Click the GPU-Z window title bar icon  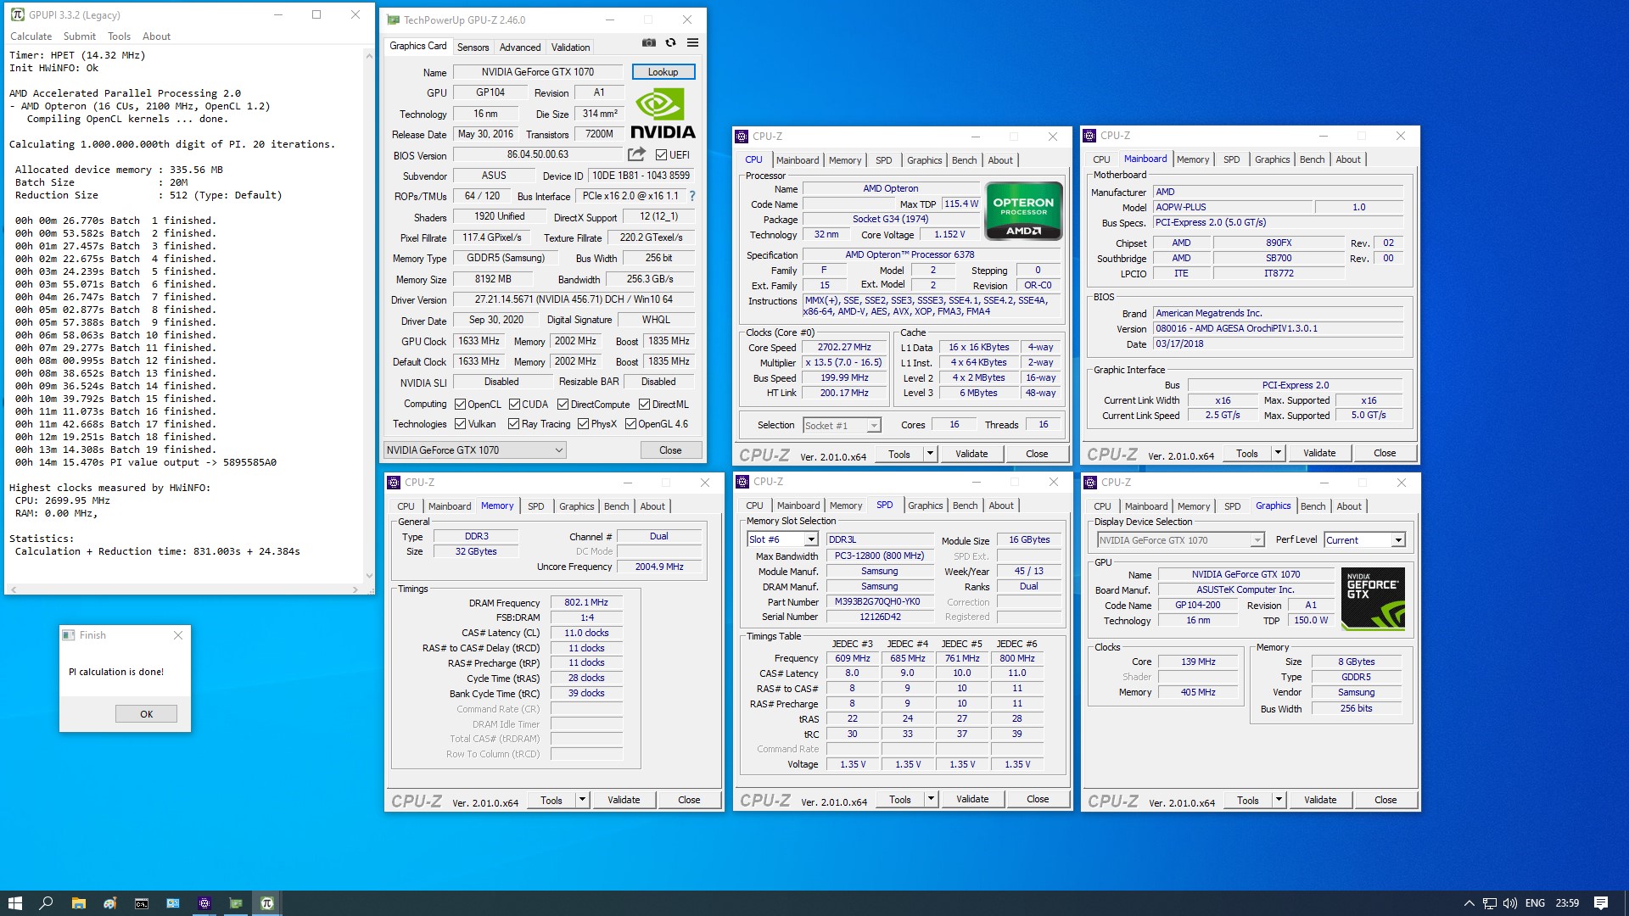click(394, 20)
